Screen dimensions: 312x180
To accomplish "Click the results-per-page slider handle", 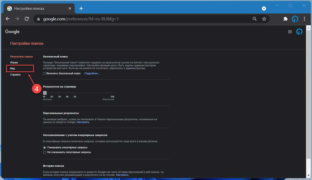I will tap(45, 93).
